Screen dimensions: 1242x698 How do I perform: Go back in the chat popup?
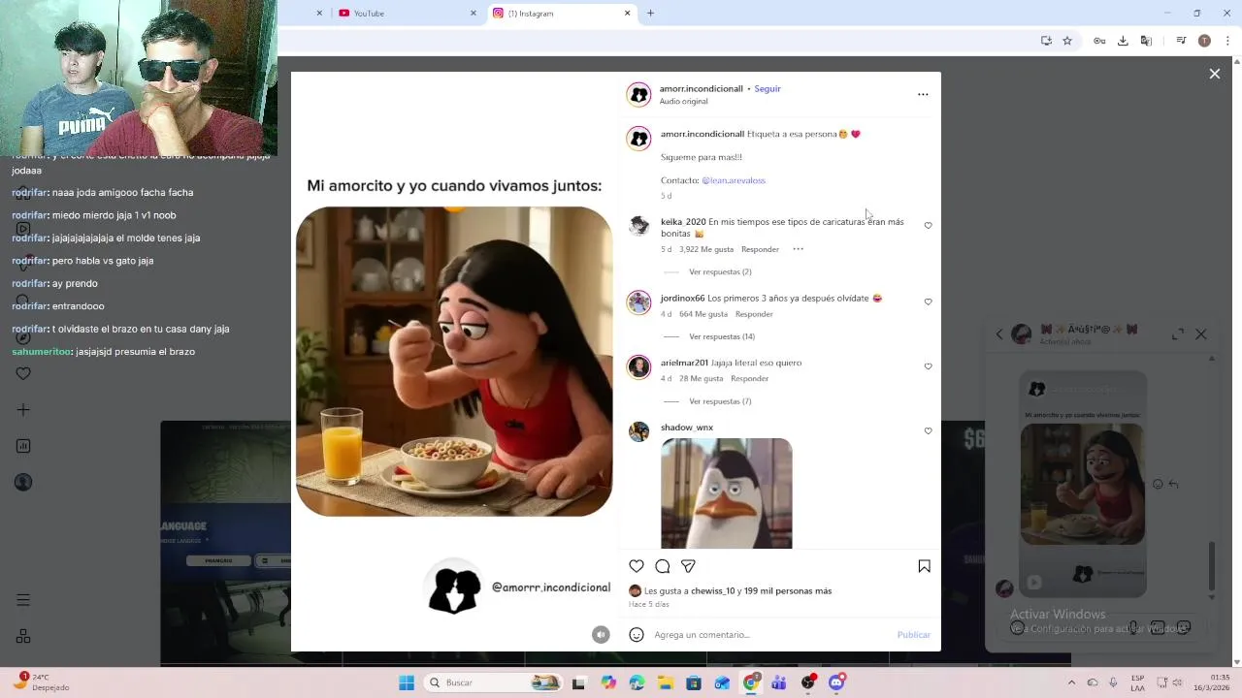[x=999, y=334]
